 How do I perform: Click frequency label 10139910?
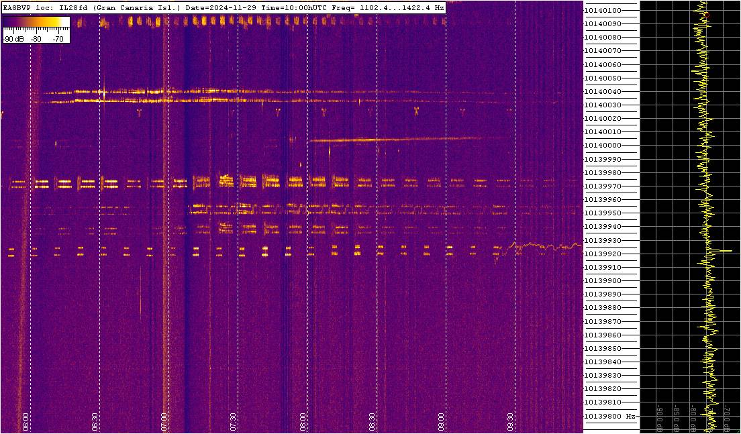coord(602,267)
